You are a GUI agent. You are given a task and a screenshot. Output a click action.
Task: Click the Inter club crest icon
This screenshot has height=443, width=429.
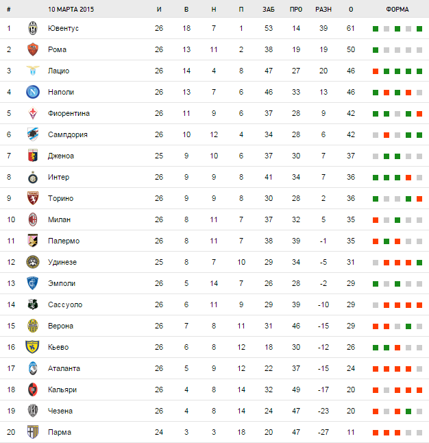point(32,178)
